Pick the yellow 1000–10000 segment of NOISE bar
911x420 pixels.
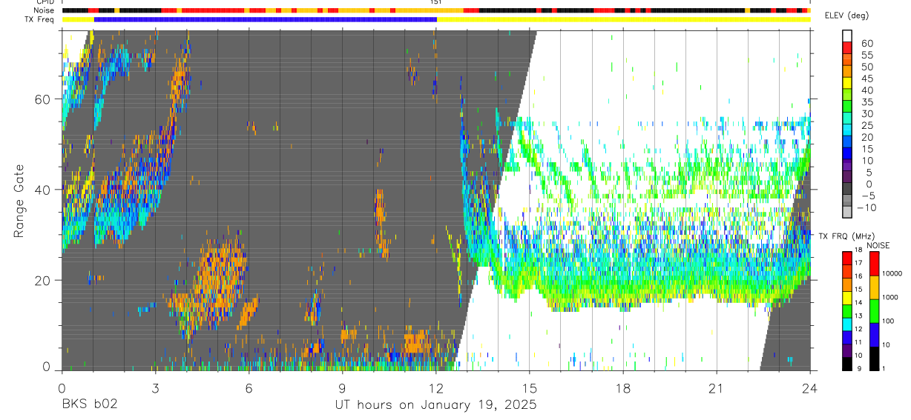pyautogui.click(x=873, y=287)
